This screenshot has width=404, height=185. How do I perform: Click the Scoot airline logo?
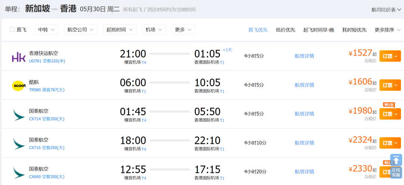pos(19,86)
